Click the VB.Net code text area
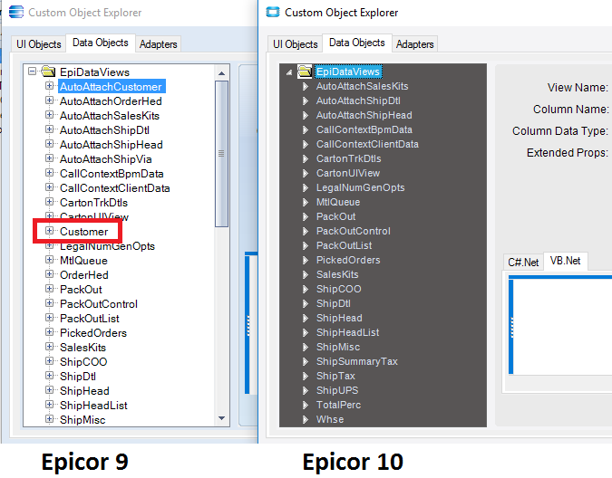This screenshot has width=612, height=478. tap(562, 327)
